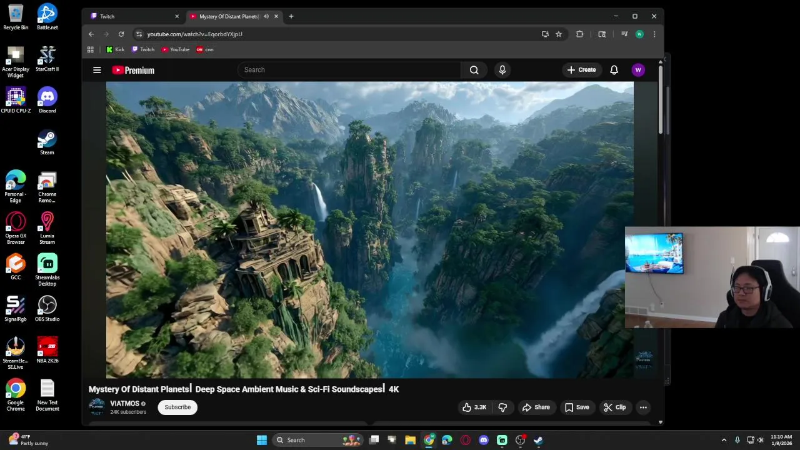The height and width of the screenshot is (450, 800).
Task: Open CPUID CPU-Z desktop shortcut
Action: point(16,101)
